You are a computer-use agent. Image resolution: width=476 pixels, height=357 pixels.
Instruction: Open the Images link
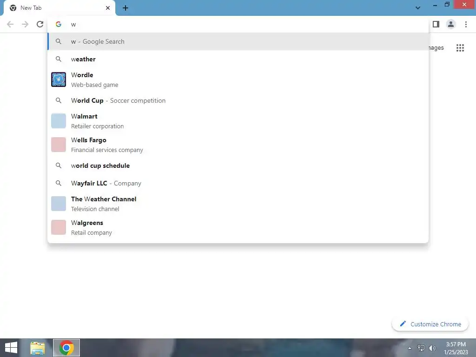436,48
